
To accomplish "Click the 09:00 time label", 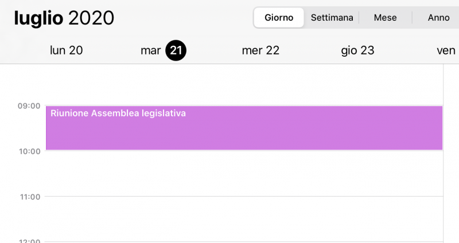I will 29,106.
